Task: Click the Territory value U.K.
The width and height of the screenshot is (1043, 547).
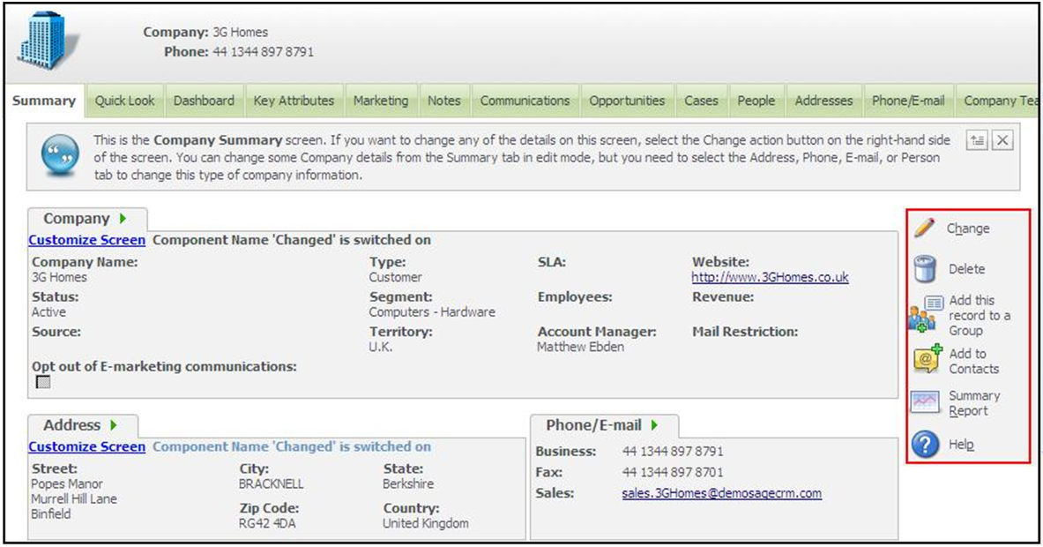Action: [381, 347]
